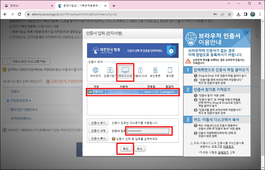Click the 인증서 삭제 button
Viewport: 265px width, 170px height.
coord(98,131)
